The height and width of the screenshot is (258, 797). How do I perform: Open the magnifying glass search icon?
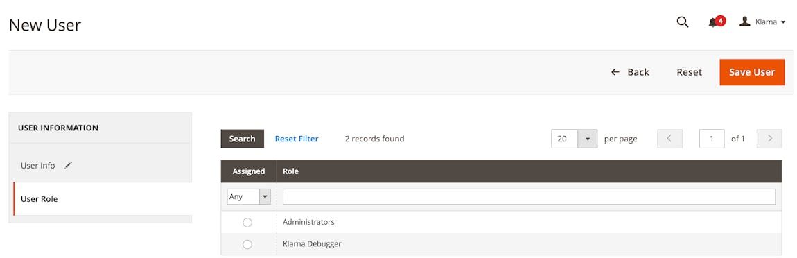tap(683, 22)
